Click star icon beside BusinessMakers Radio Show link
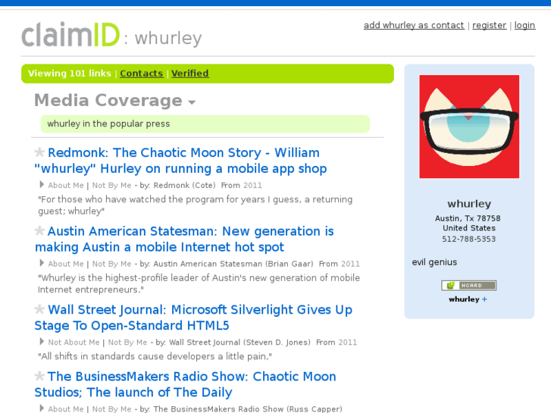 pos(39,376)
